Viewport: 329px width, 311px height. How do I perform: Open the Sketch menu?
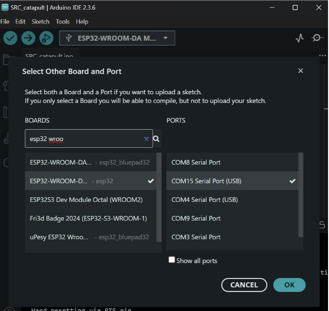point(41,22)
